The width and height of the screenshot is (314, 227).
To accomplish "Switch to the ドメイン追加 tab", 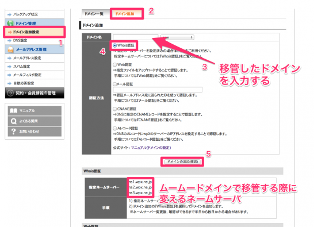I will pos(127,14).
